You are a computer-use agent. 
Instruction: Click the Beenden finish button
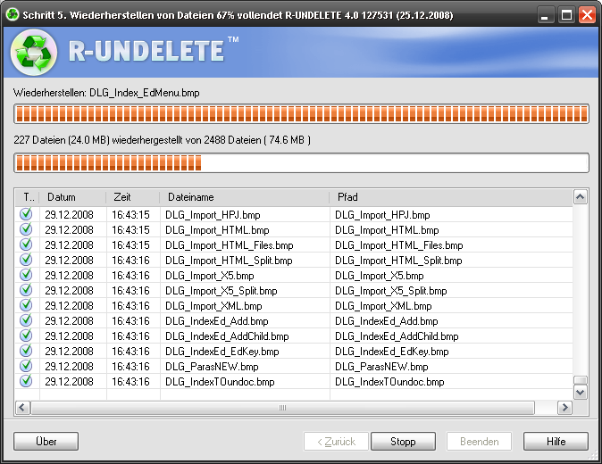pos(479,442)
